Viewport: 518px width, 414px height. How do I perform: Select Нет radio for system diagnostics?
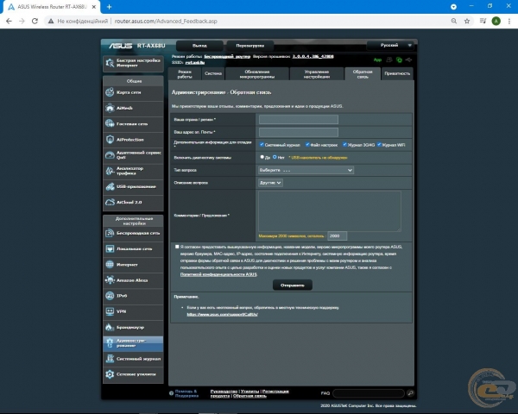point(275,157)
